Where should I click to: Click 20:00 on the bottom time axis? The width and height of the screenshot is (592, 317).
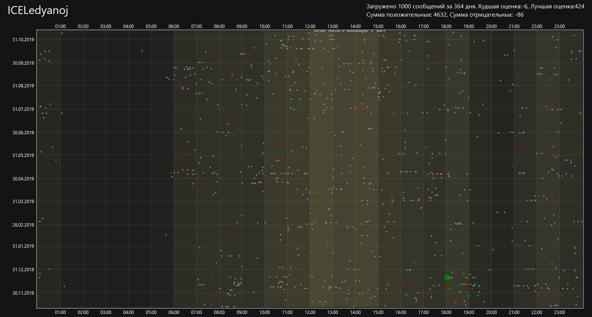coord(491,312)
